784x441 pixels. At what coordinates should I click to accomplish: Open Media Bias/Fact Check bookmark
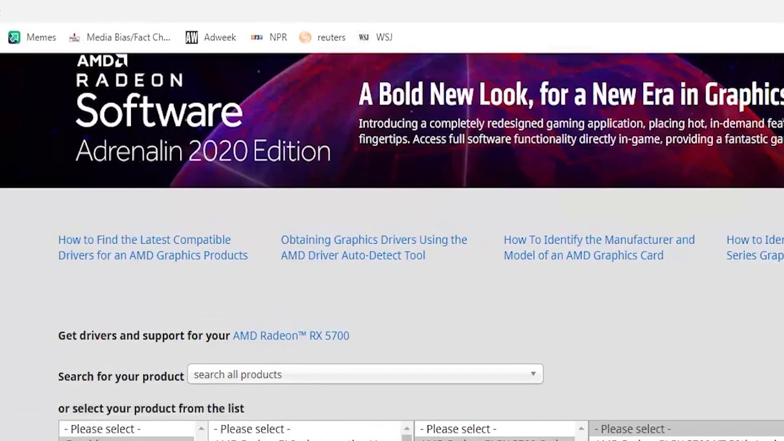119,37
